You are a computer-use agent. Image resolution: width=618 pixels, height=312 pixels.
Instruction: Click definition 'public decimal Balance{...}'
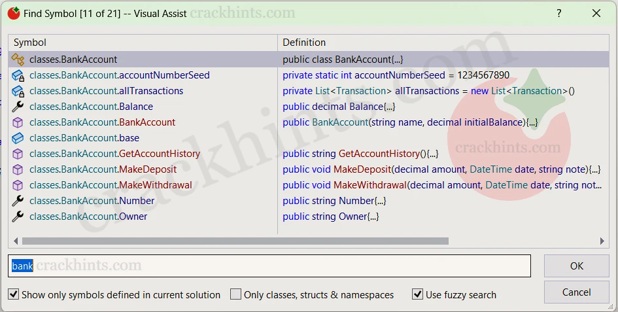click(x=339, y=107)
